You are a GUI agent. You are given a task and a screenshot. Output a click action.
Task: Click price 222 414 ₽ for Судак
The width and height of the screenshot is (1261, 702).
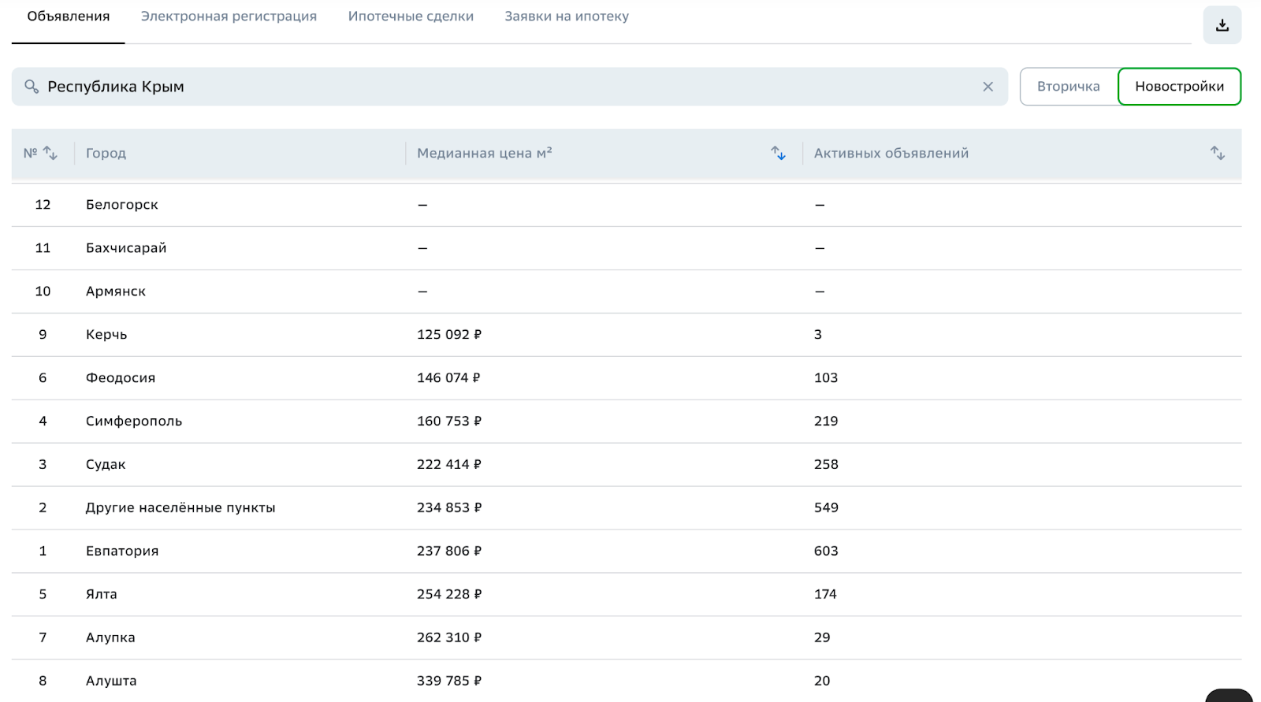click(449, 465)
